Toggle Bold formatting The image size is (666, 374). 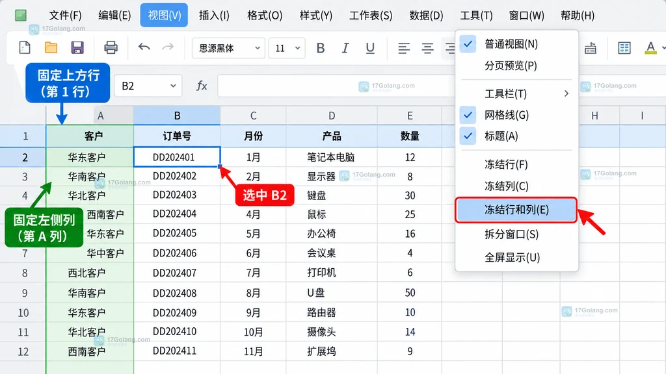[x=321, y=48]
